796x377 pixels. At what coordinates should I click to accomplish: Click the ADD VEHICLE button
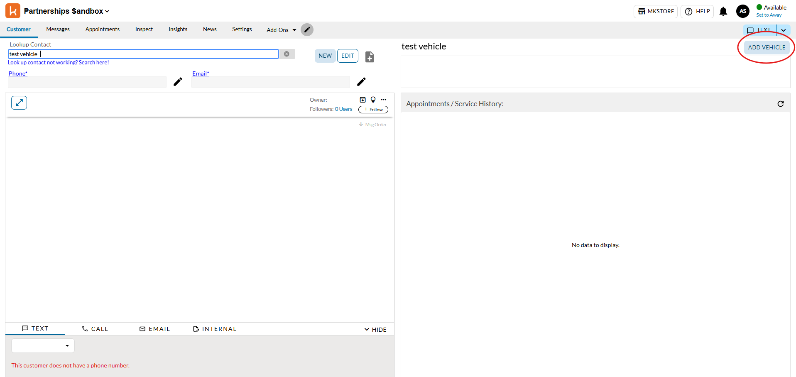(x=766, y=47)
